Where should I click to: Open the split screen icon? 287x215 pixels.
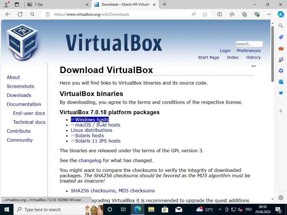[x=219, y=14]
